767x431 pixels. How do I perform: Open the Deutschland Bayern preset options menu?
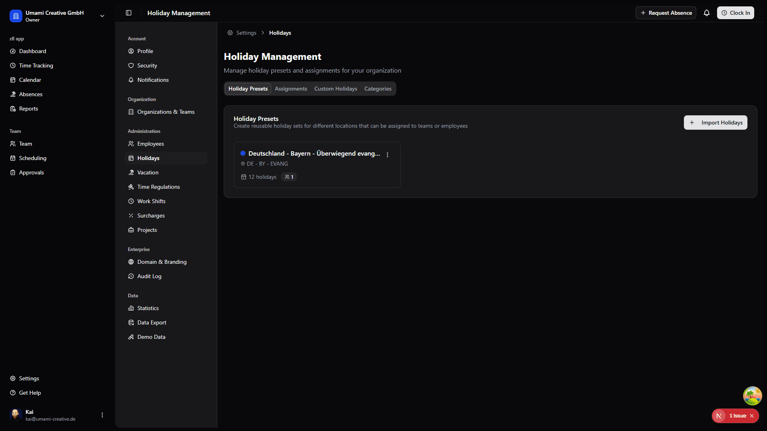click(387, 155)
